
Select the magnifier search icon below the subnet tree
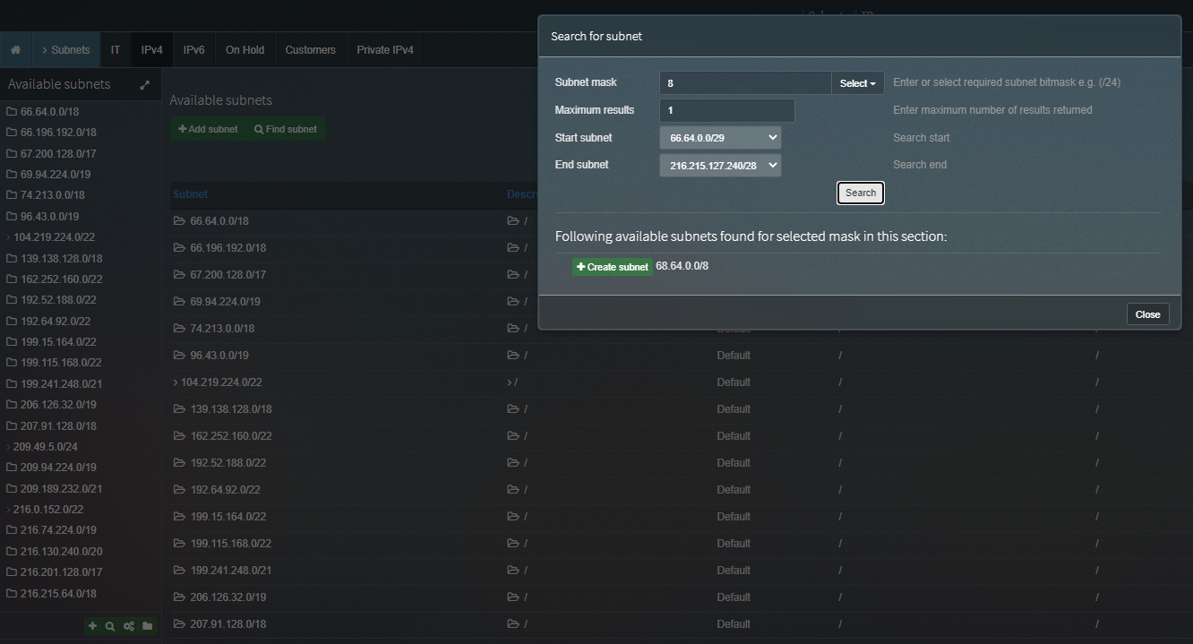[x=110, y=625]
